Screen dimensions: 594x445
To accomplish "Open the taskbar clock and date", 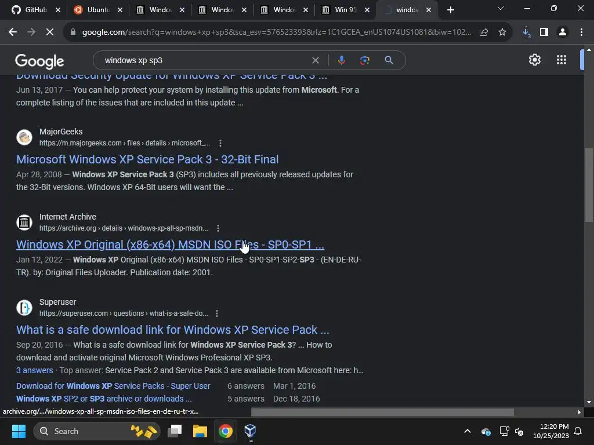I will tap(551, 431).
